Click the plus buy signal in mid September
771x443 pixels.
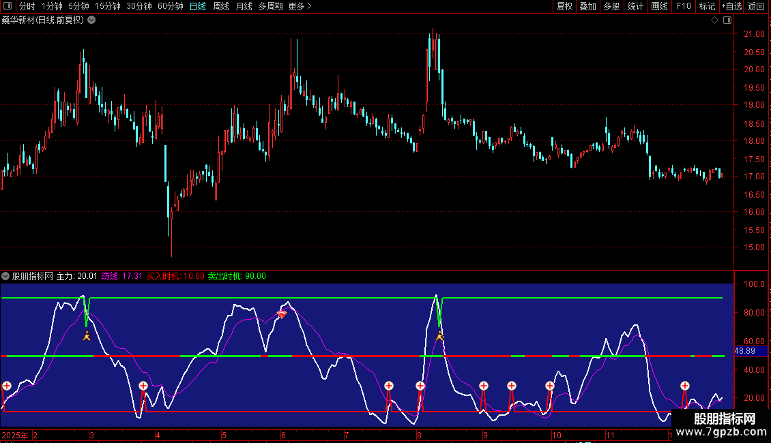point(512,386)
